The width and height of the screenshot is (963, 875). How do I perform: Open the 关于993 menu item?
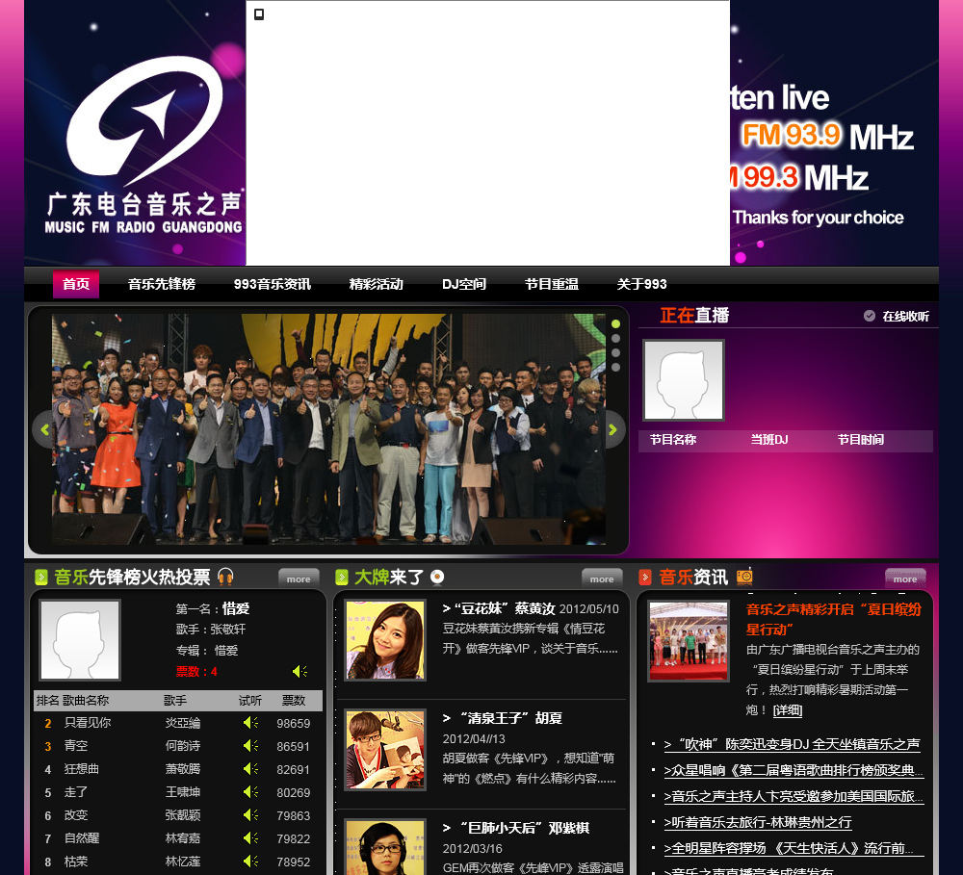[641, 284]
